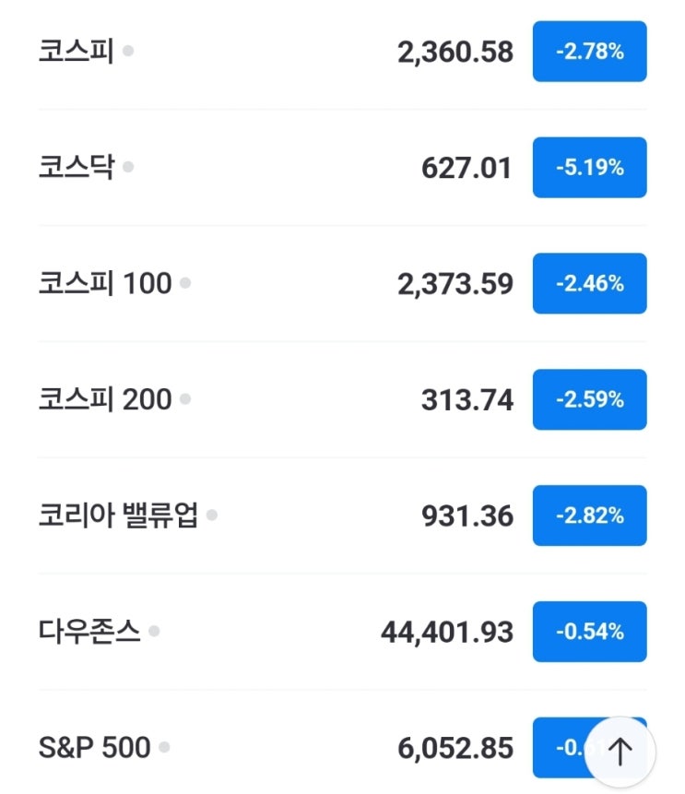This screenshot has height=794, width=685.
Task: Tap the dot icon after 코스피 200
Action: coord(185,400)
